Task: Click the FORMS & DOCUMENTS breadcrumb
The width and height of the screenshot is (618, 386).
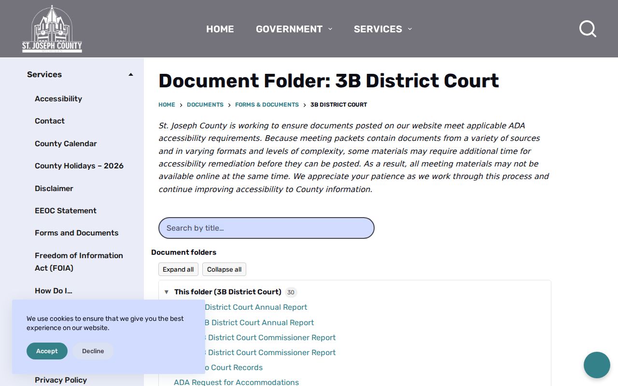Action: [267, 105]
